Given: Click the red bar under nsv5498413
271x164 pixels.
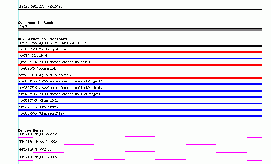Looking at the screenshot, I should [140, 78].
